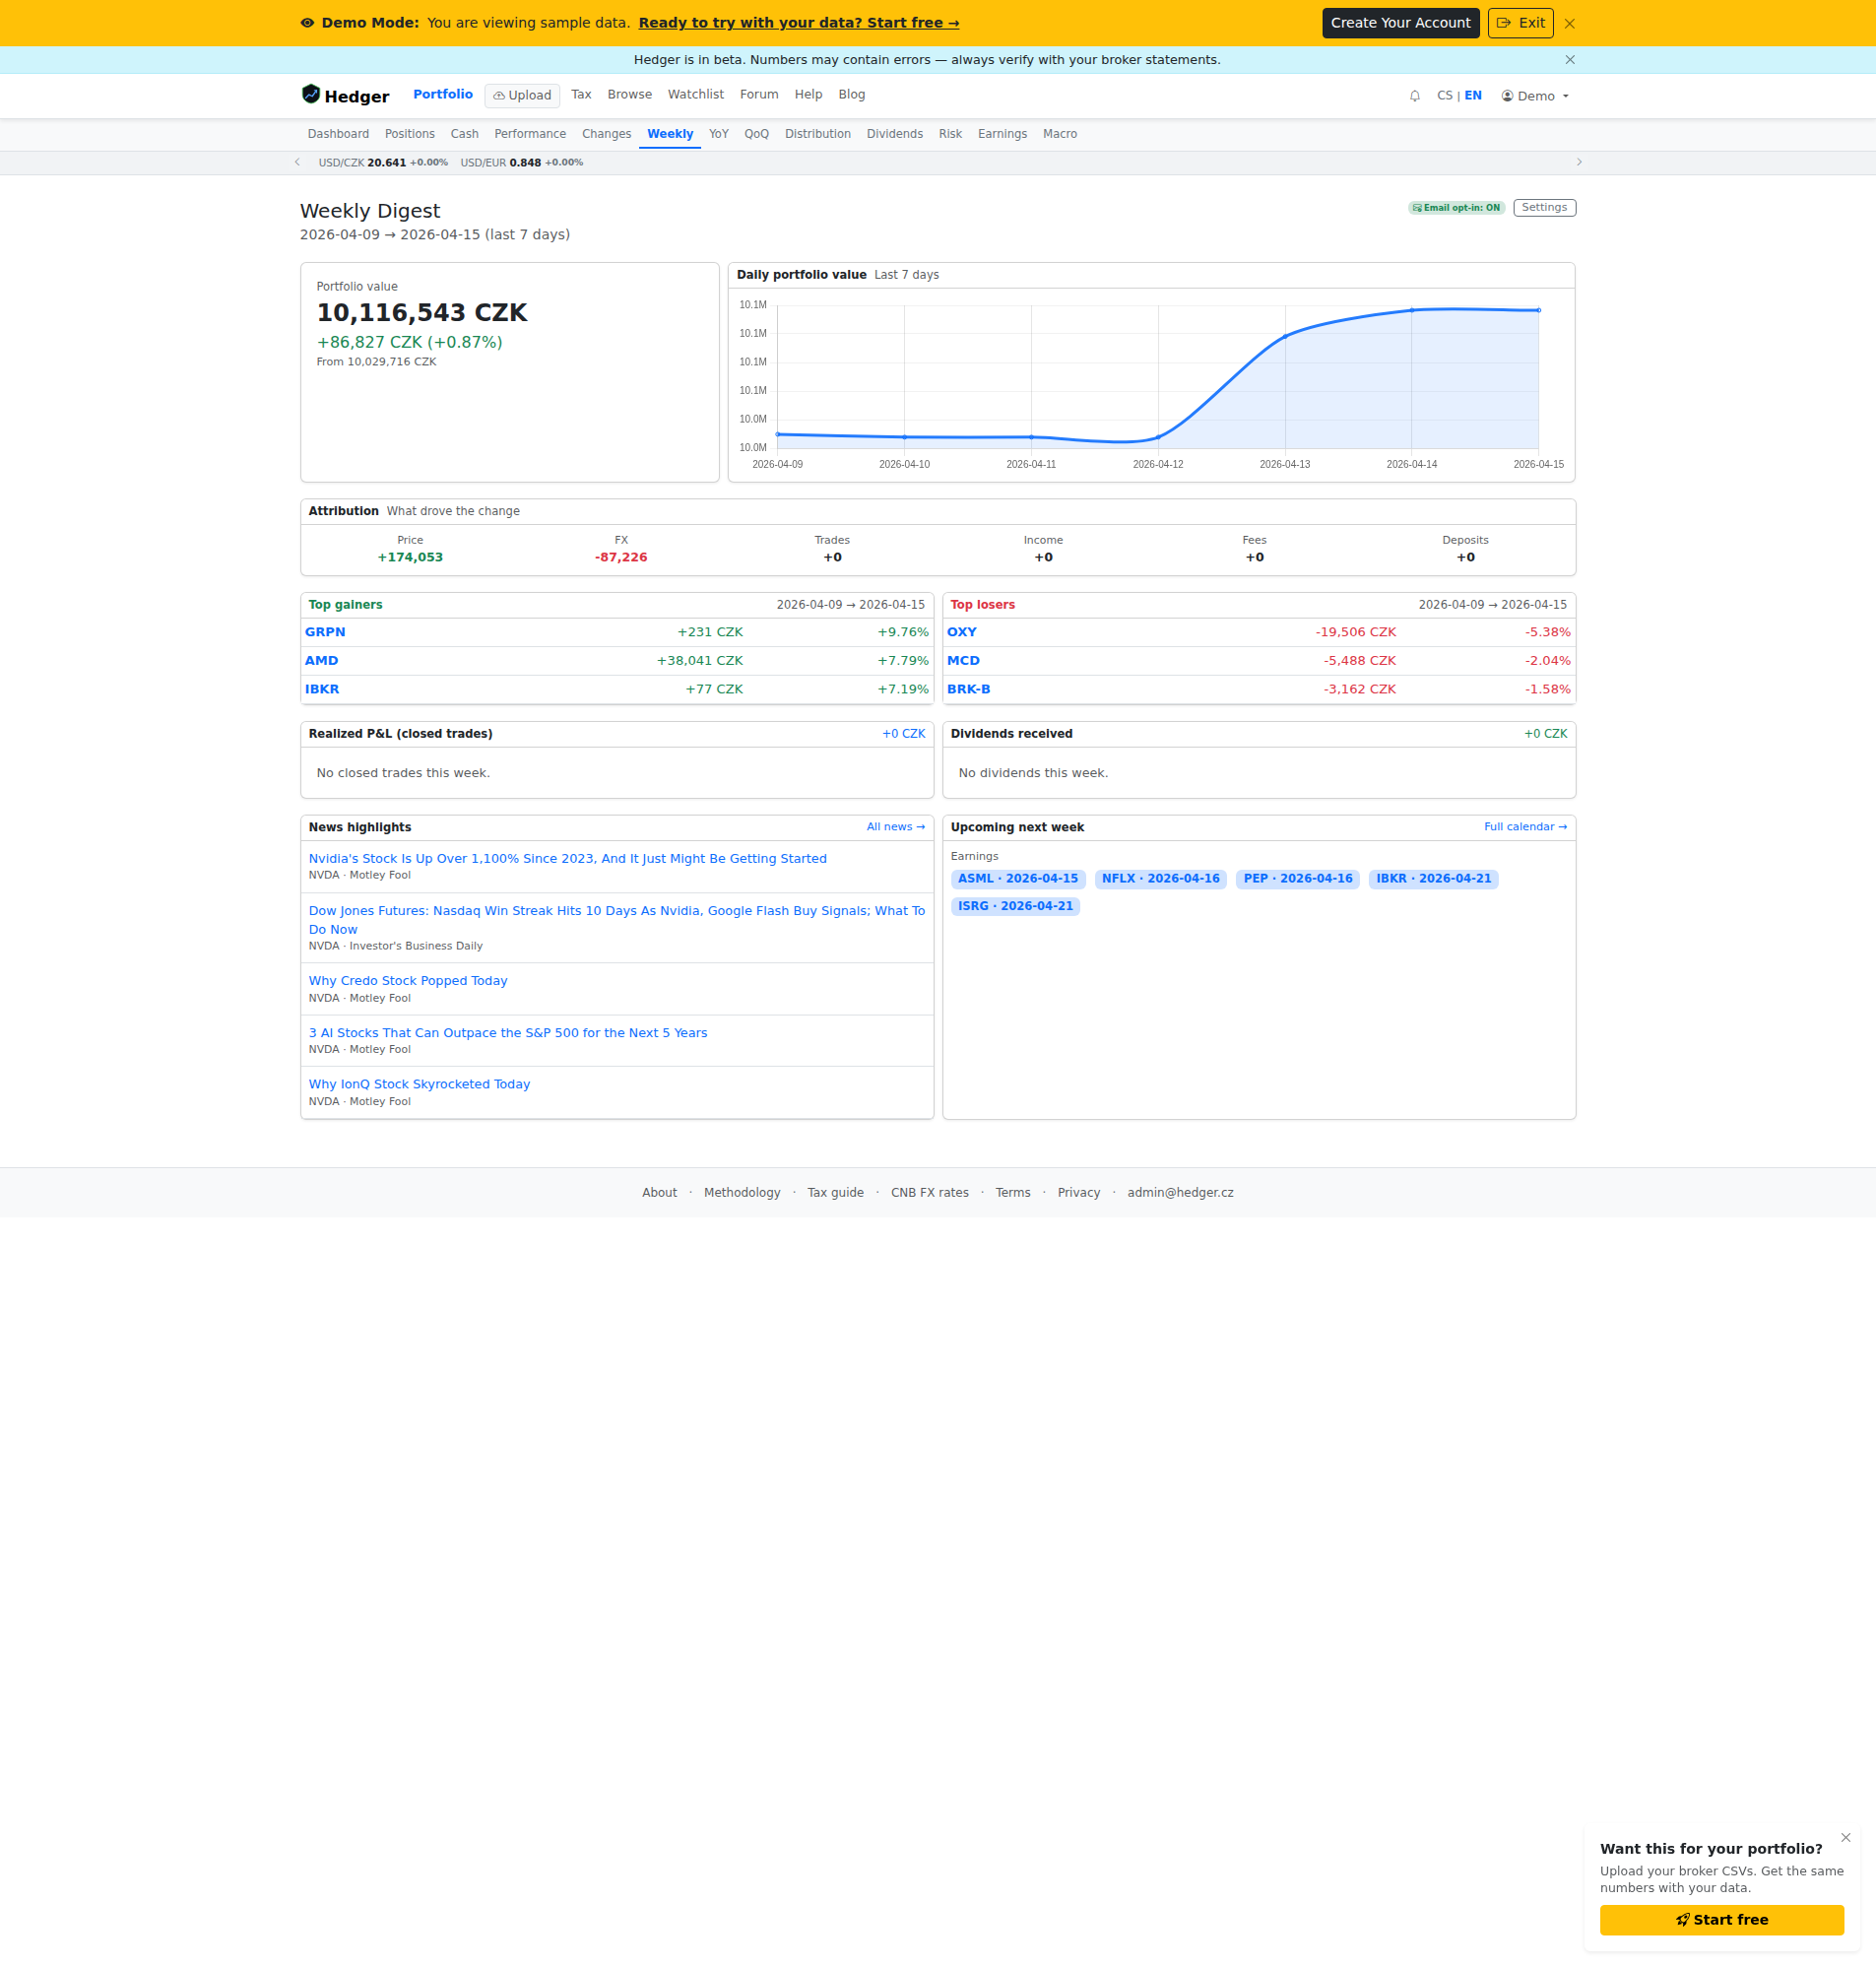Open the Dividends tab
Image resolution: width=1876 pixels, height=1967 pixels.
[894, 134]
